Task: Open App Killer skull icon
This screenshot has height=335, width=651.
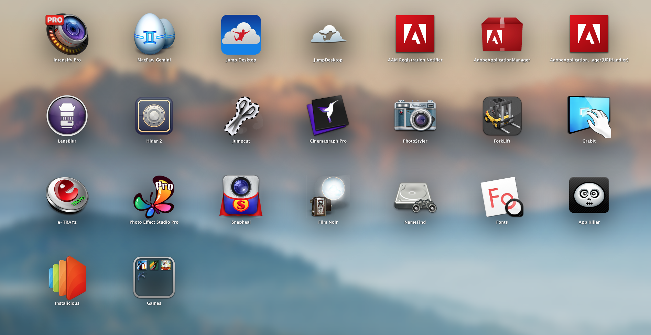Action: 589,195
